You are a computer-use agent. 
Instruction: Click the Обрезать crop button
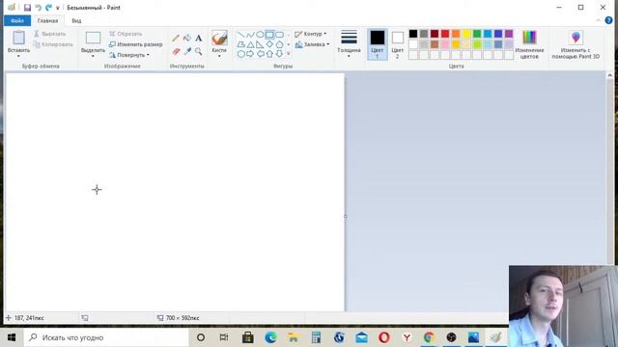click(126, 34)
